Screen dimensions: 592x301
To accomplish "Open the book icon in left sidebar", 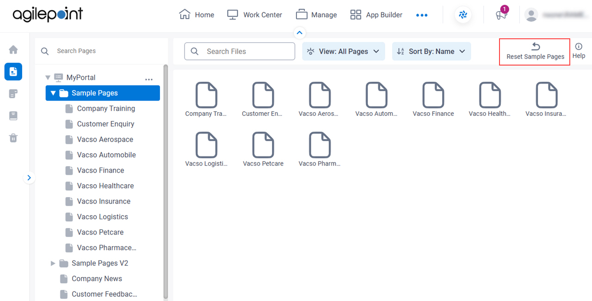I will (x=13, y=116).
